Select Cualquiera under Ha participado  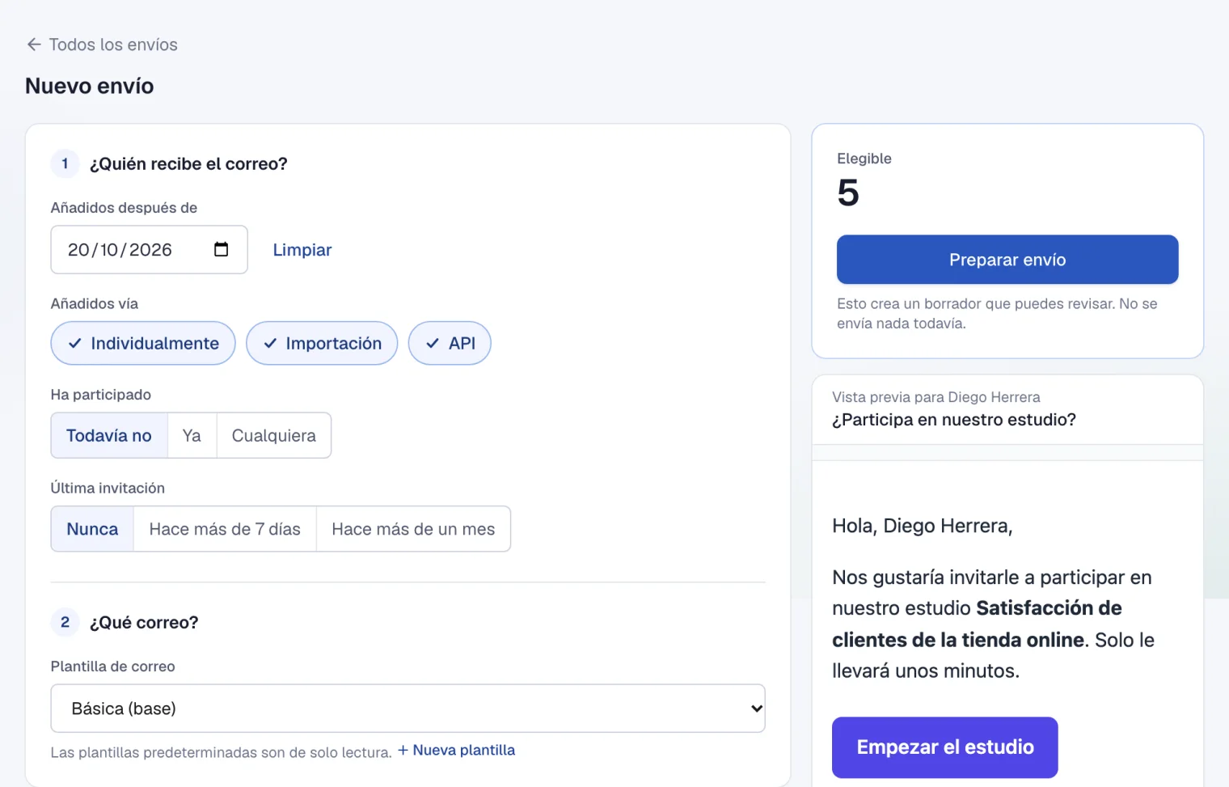pyautogui.click(x=274, y=435)
